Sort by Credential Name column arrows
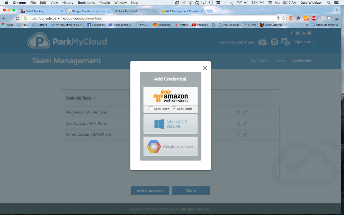 coord(94,98)
